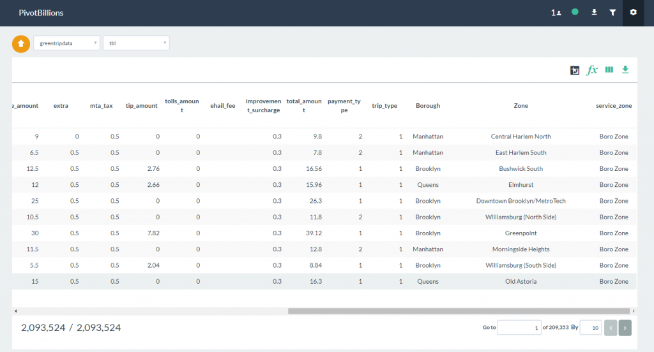
Task: Select the Borough column header
Action: (428, 106)
